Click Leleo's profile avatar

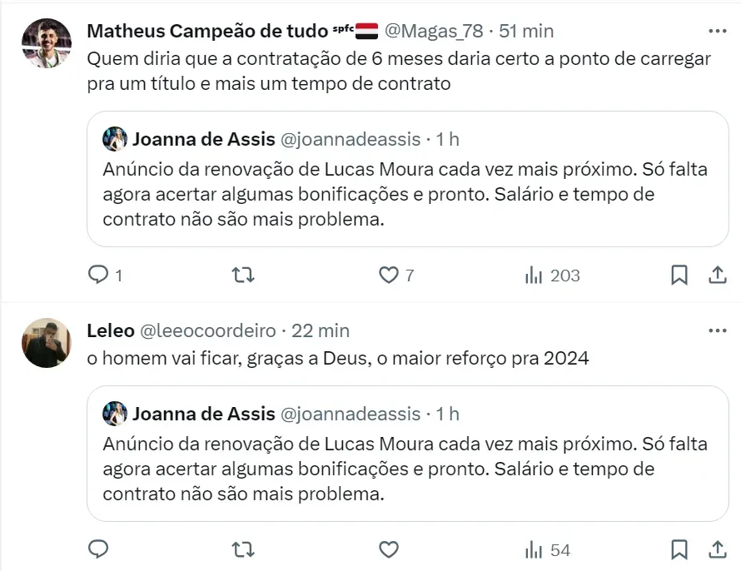point(46,342)
